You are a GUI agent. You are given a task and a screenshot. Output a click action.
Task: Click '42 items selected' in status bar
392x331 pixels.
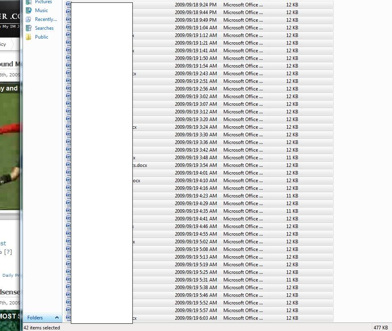pos(42,328)
